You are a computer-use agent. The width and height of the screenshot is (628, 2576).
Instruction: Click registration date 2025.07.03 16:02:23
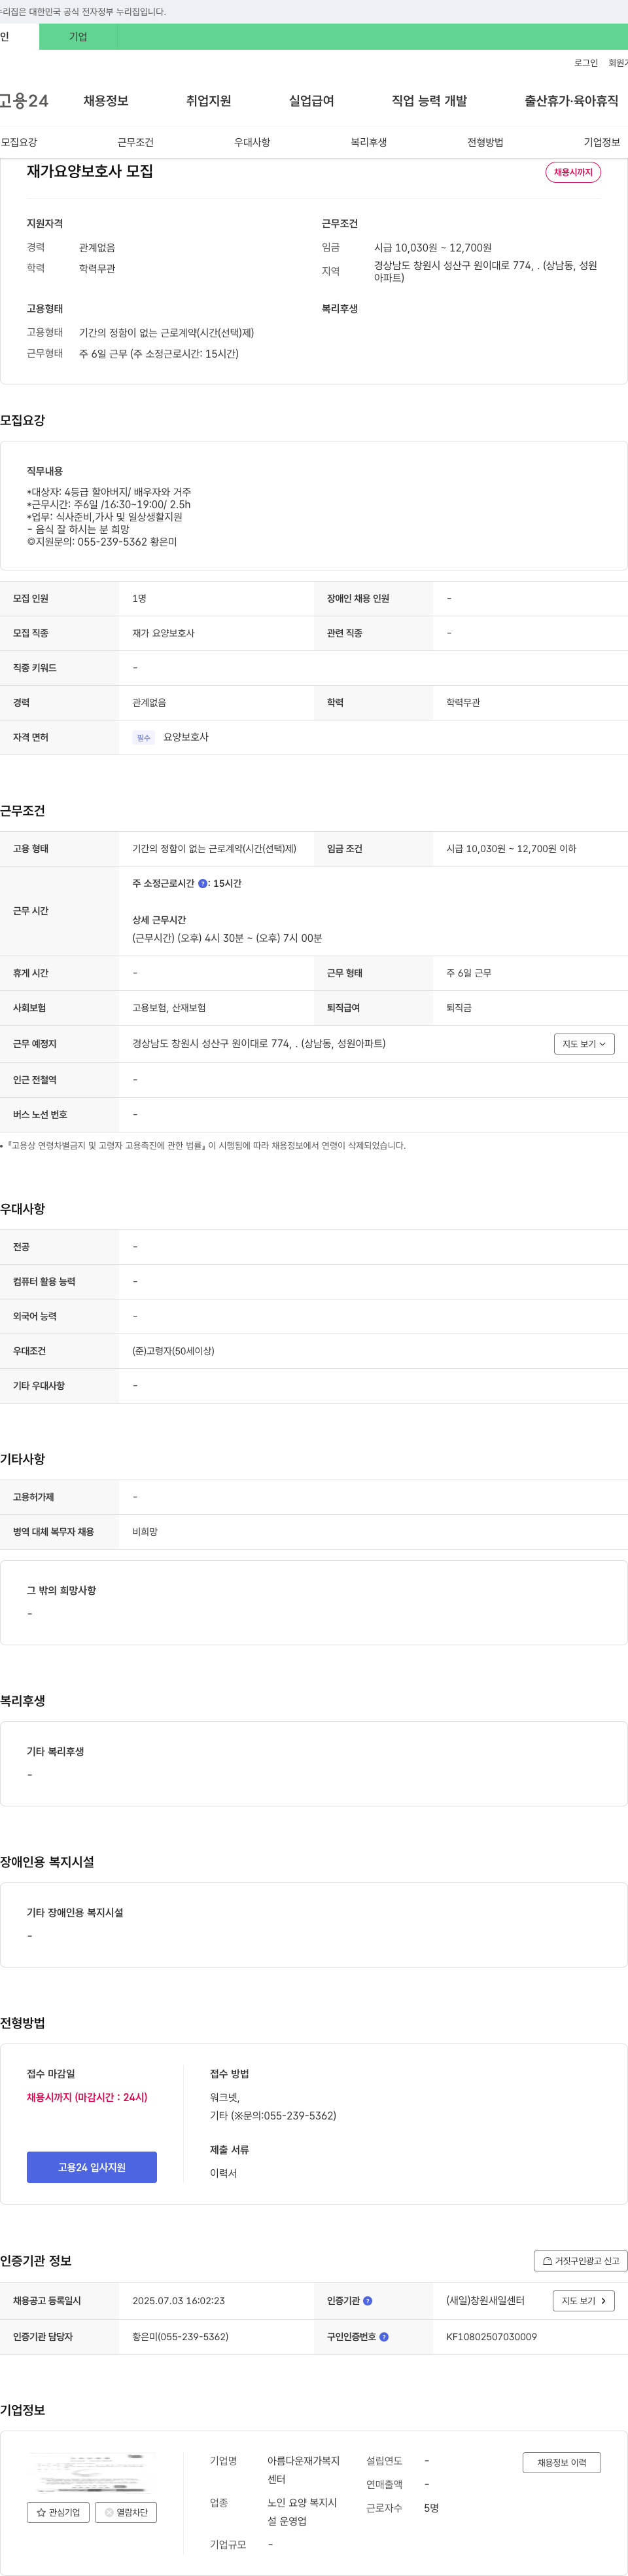click(179, 2300)
